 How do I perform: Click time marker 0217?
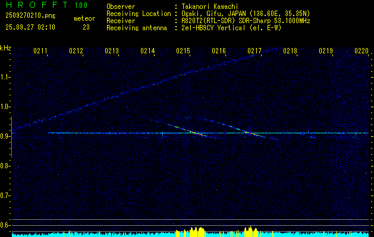point(254,50)
